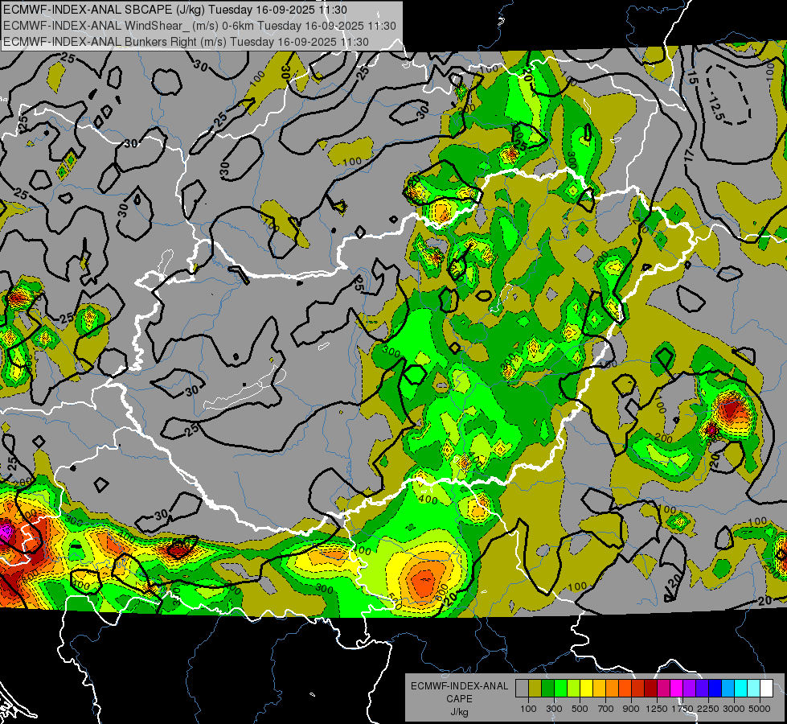Select the orange-red swatch before 900 tick
The width and height of the screenshot is (787, 724).
click(625, 688)
